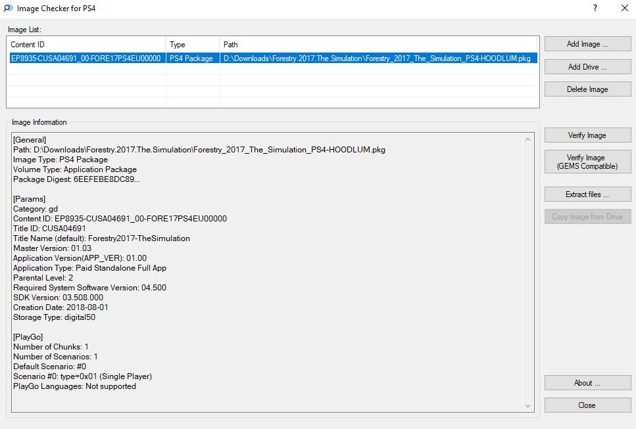Click the PS4 Package type cell
The width and height of the screenshot is (636, 429).
pyautogui.click(x=191, y=58)
